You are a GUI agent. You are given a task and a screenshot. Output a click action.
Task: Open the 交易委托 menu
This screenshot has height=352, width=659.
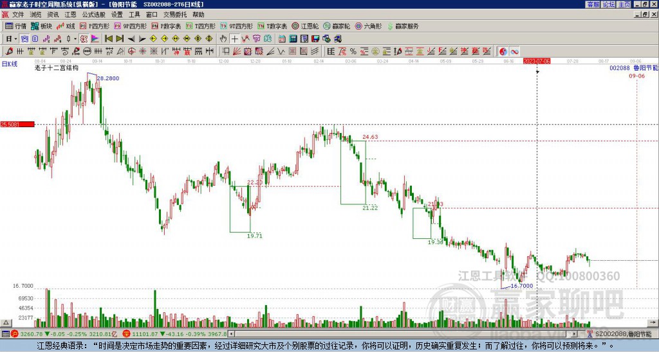(x=175, y=15)
